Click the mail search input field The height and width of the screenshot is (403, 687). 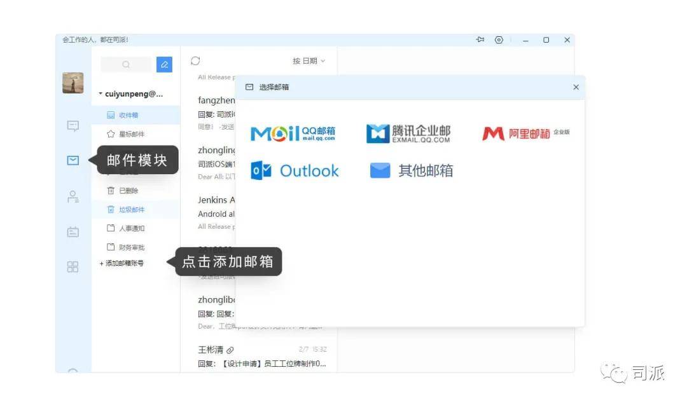(x=127, y=64)
